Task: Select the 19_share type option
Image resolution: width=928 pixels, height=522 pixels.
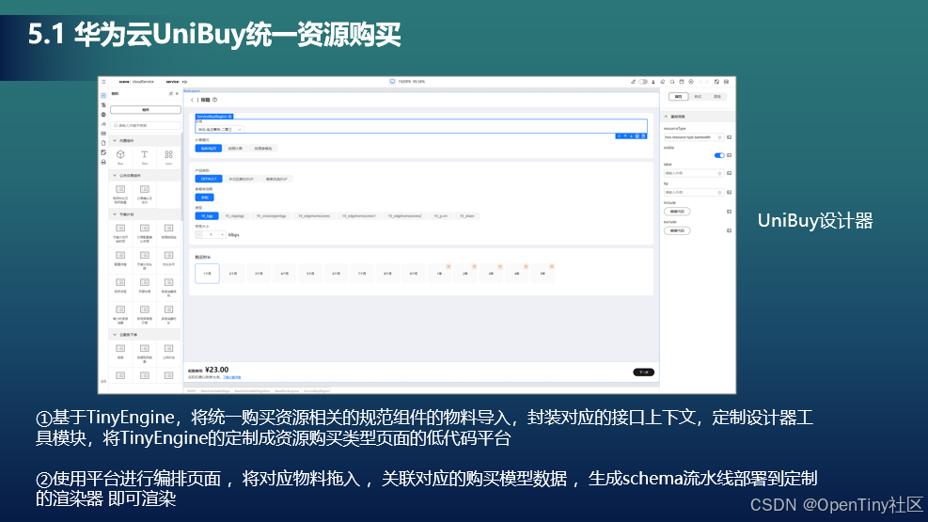Action: tap(467, 216)
